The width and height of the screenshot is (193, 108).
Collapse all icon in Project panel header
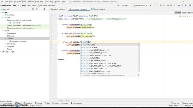point(40,9)
